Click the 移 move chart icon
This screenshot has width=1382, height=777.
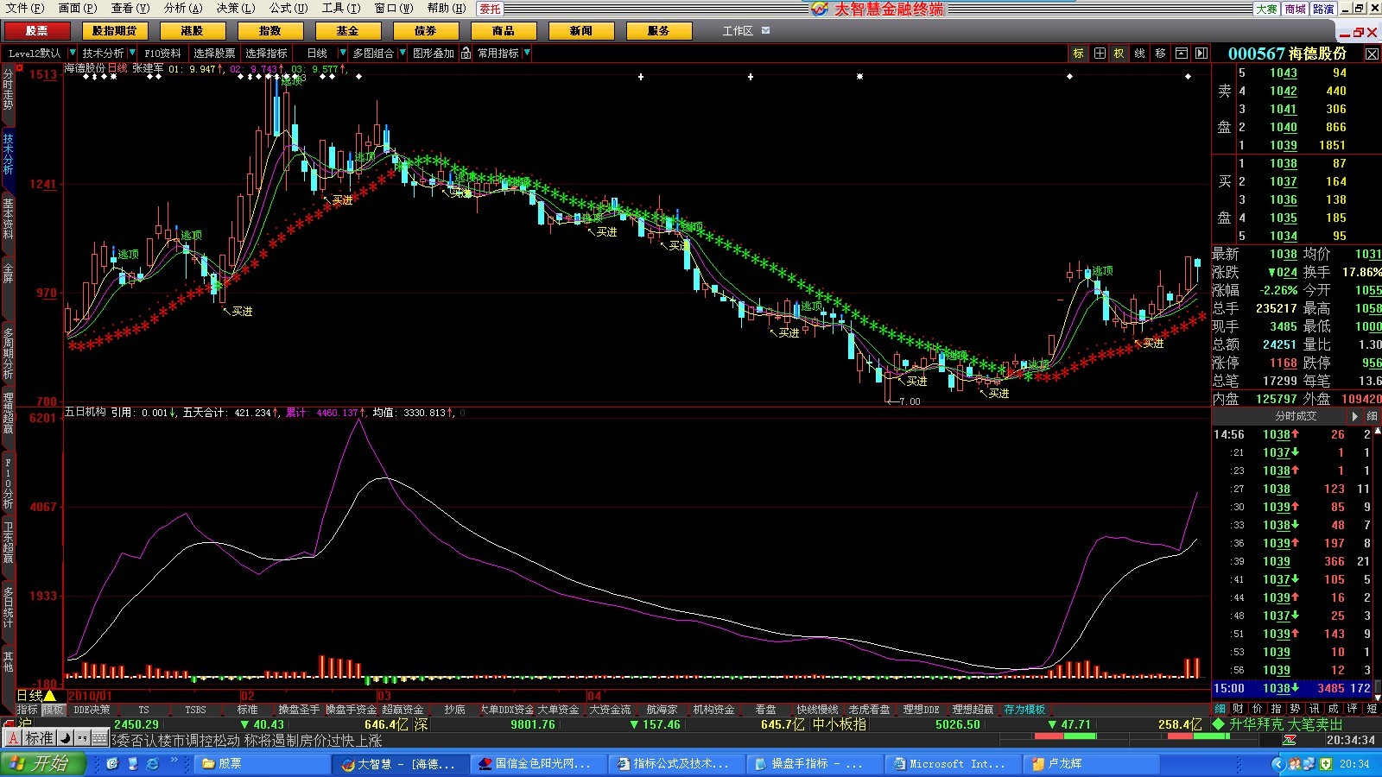(1160, 54)
